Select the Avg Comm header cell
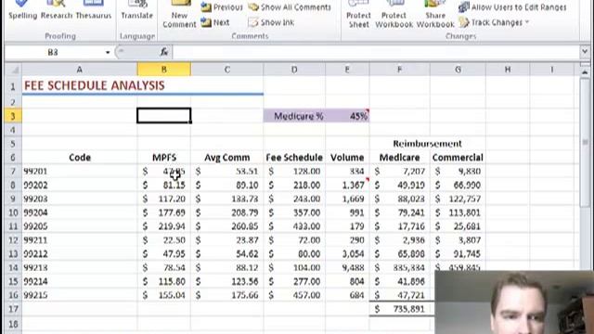 pyautogui.click(x=226, y=158)
